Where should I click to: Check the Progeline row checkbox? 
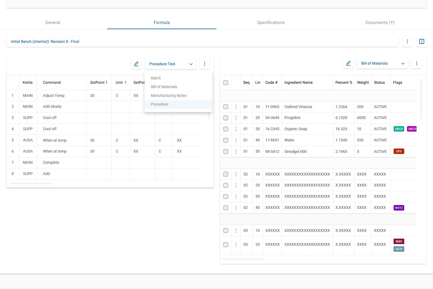pos(226,118)
